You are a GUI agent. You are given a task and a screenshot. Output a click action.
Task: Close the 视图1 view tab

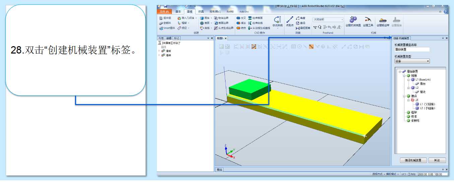tap(226, 38)
